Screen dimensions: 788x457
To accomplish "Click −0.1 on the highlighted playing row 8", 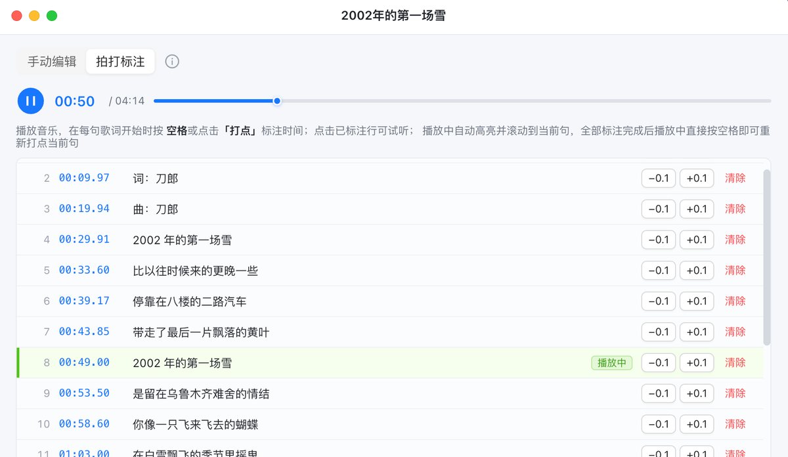I will (x=659, y=362).
